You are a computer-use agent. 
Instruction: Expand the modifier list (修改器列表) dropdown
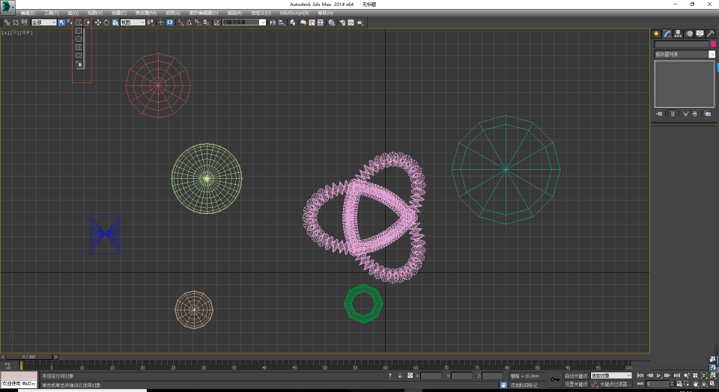coord(685,55)
